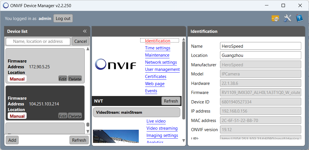Viewport: 309px width, 150px height.
Task: Click the ONVIF logo image
Action: [x=116, y=64]
